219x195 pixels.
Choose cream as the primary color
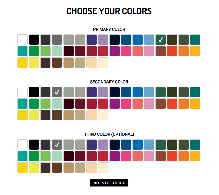[103, 62]
